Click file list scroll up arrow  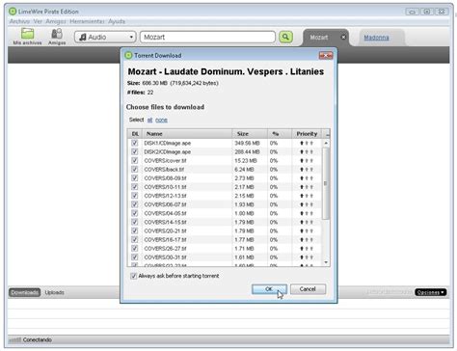click(326, 143)
